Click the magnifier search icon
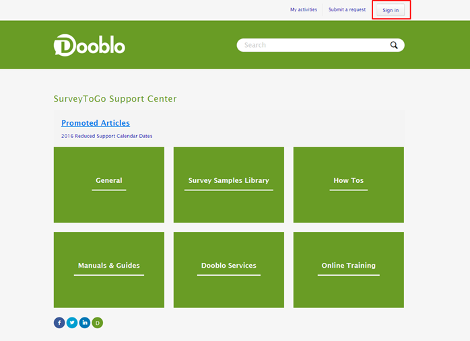The height and width of the screenshot is (341, 470). [x=394, y=45]
